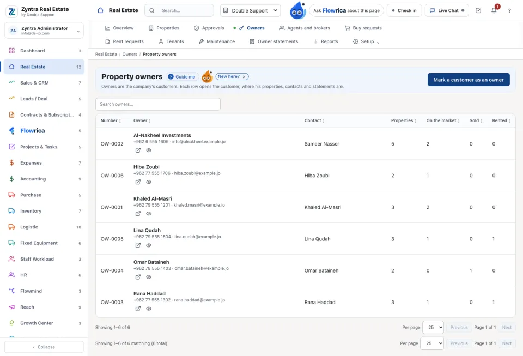Toggle eye icon for Hiba Zoubi
Image resolution: width=523 pixels, height=356 pixels.
[149, 182]
